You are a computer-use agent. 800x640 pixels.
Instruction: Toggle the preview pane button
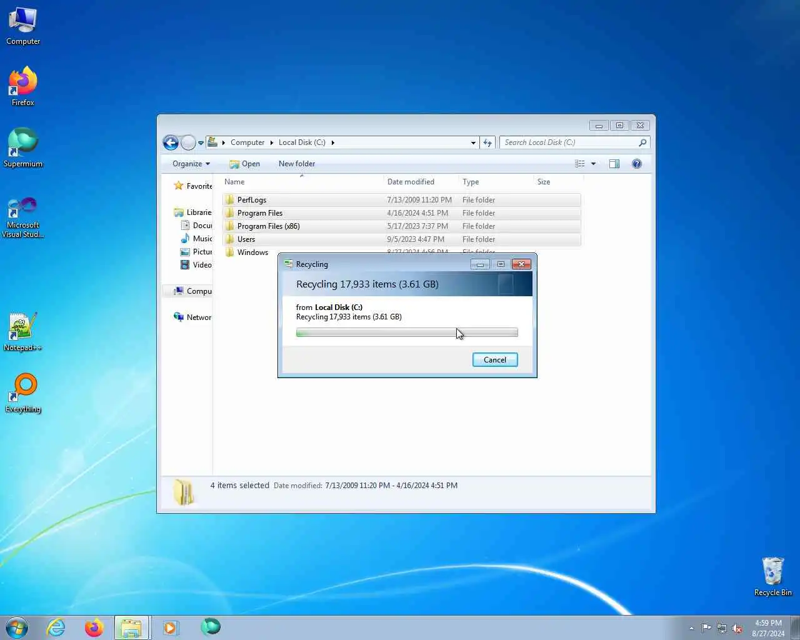tap(614, 164)
